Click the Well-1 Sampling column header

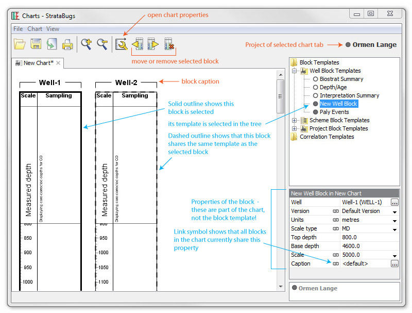click(59, 96)
